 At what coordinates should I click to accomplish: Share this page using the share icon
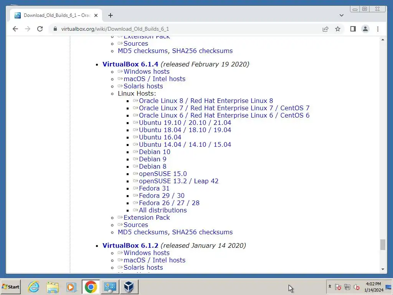pyautogui.click(x=325, y=29)
